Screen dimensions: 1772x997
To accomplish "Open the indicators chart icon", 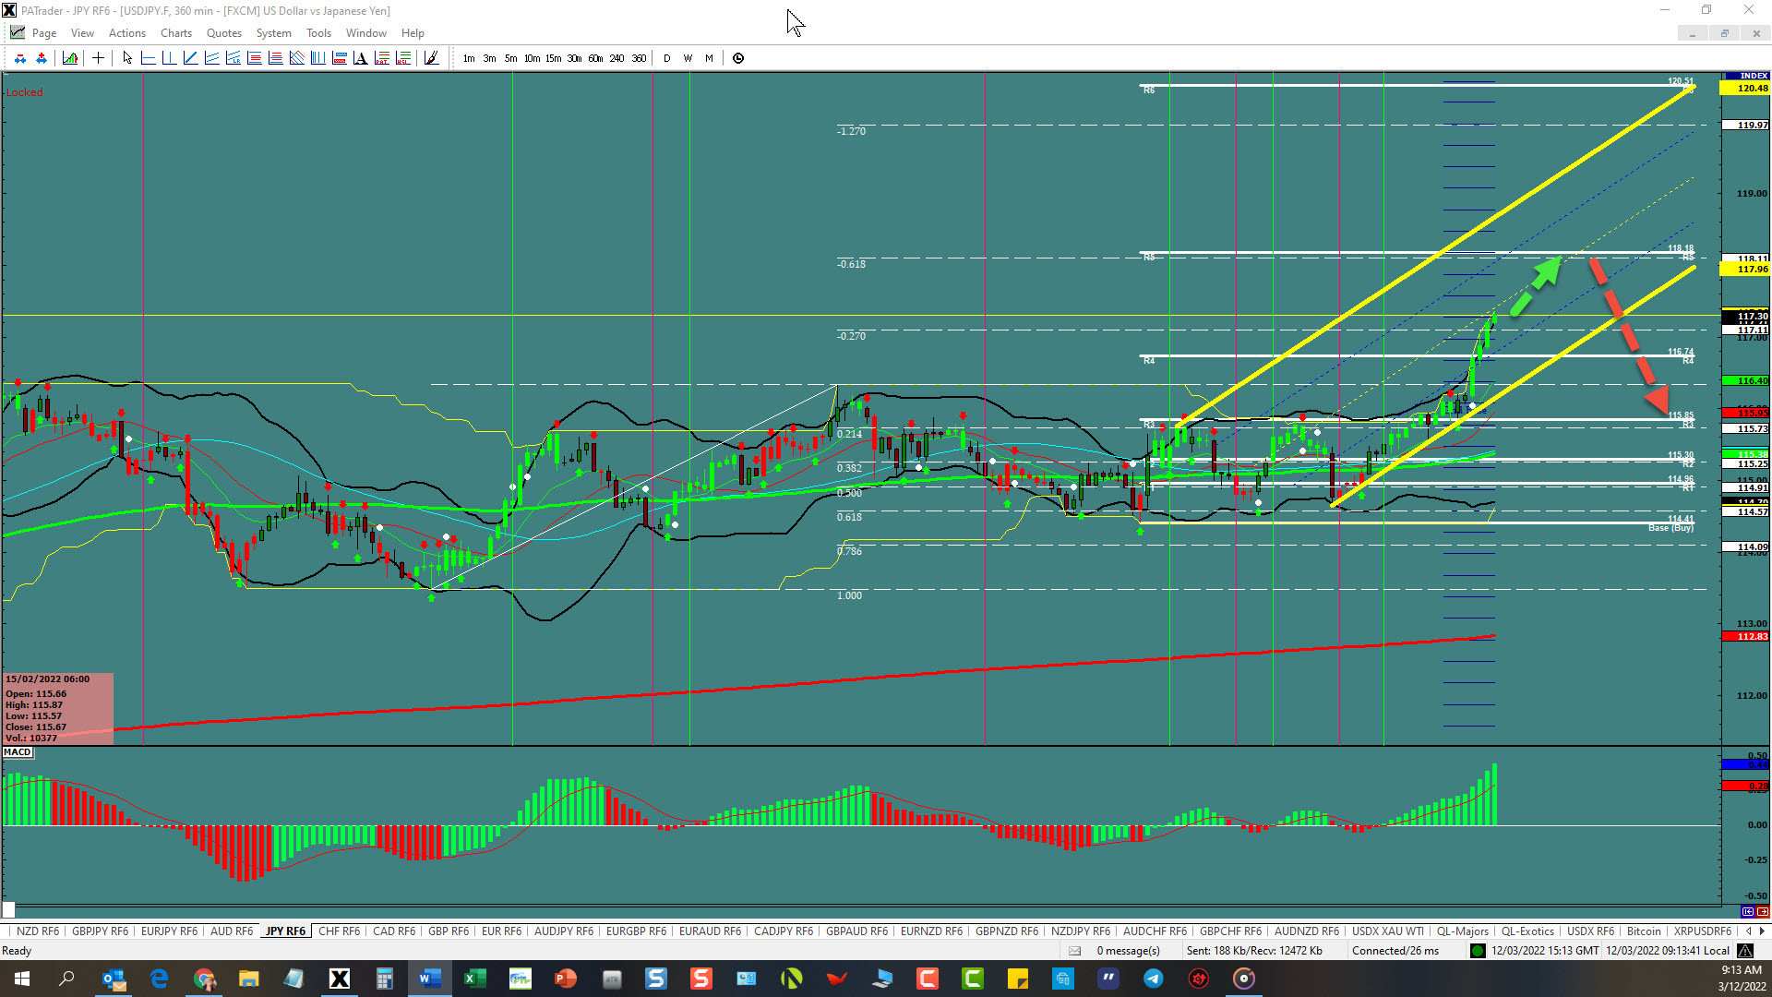I will coord(70,58).
